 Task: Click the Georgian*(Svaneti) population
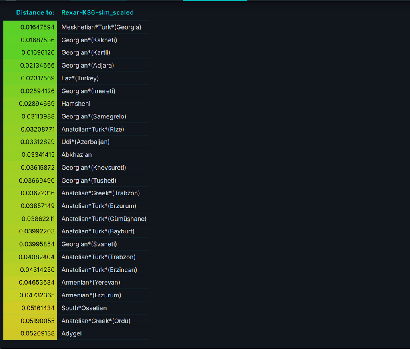(x=89, y=244)
